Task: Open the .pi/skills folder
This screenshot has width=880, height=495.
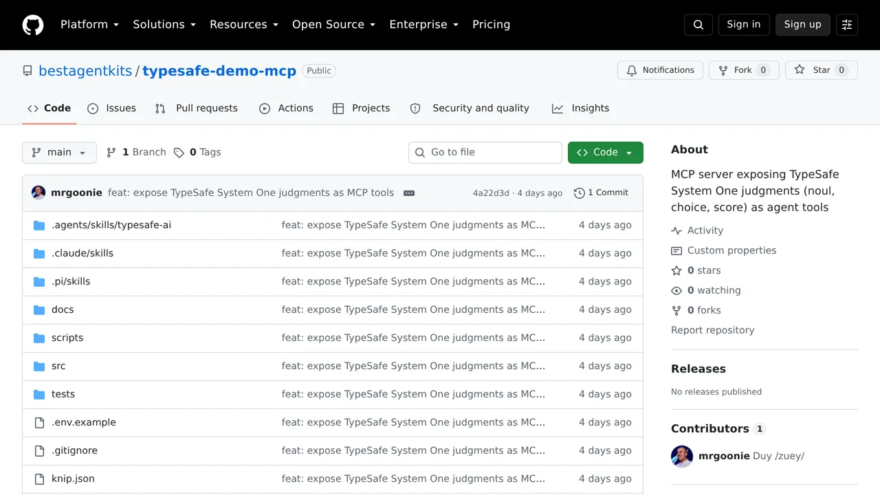Action: coord(71,282)
